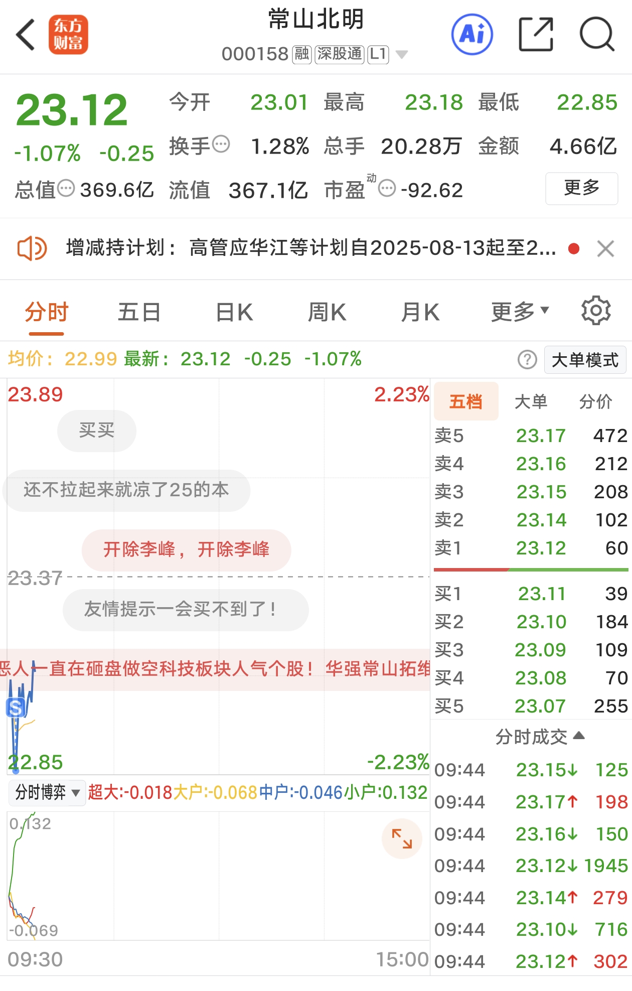The width and height of the screenshot is (632, 991).
Task: Switch to the 月K tab
Action: coord(420,312)
